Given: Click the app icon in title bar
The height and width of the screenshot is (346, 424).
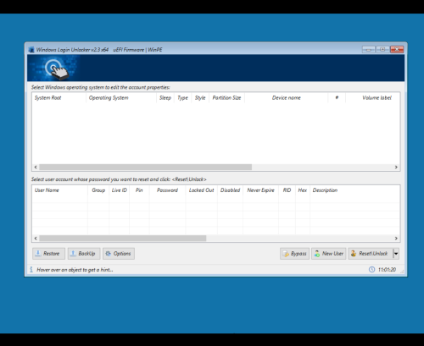Looking at the screenshot, I should (x=31, y=50).
